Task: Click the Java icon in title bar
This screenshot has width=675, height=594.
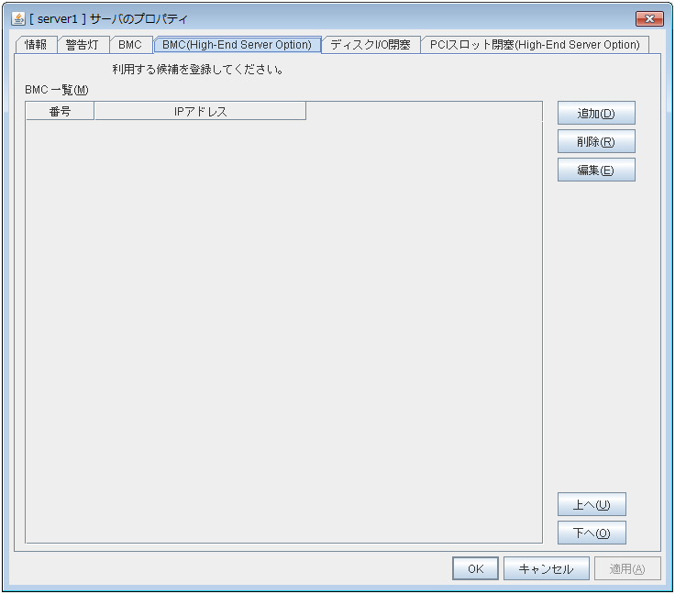Action: pos(18,19)
